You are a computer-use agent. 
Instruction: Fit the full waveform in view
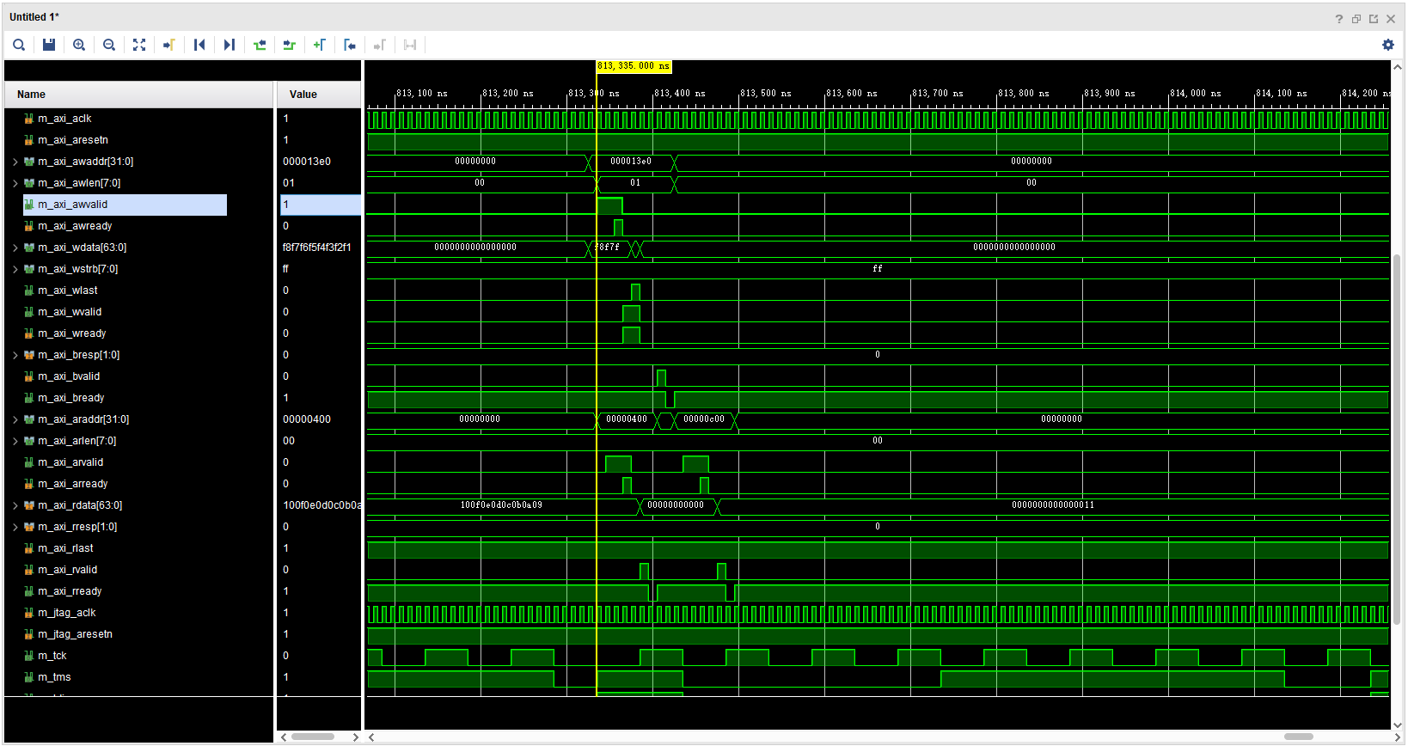click(x=139, y=45)
